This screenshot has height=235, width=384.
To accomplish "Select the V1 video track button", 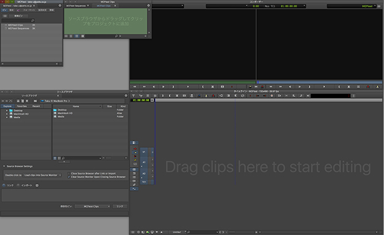I will point(144,152).
